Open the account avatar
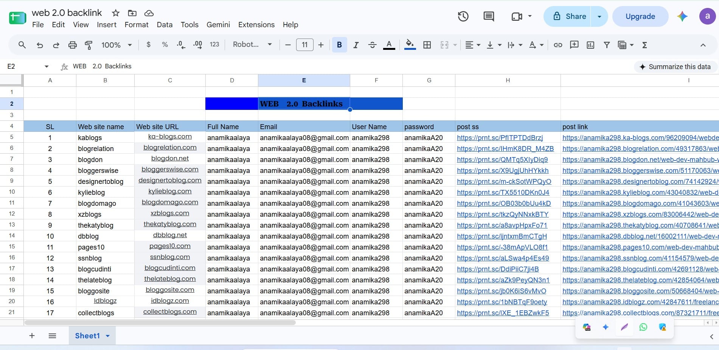 (707, 16)
